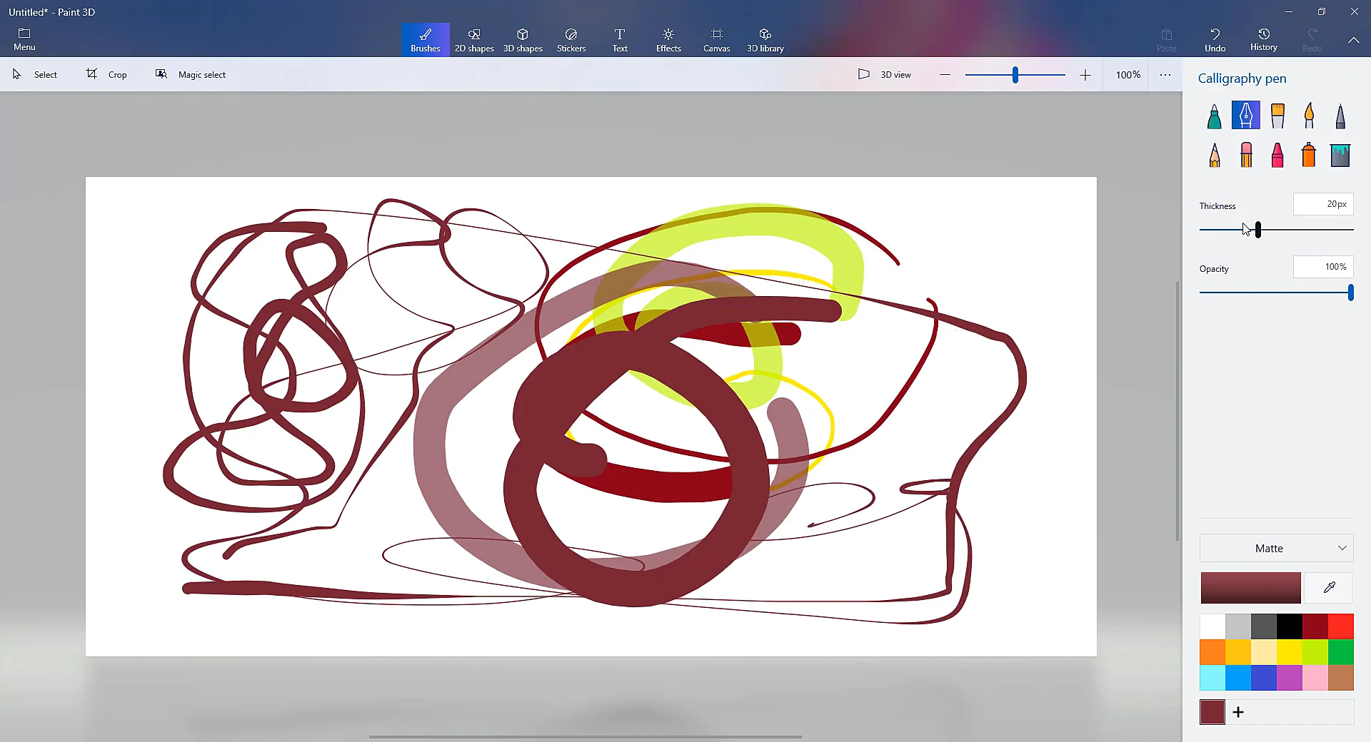Image resolution: width=1371 pixels, height=742 pixels.
Task: Click the vertical canvas scrollbar
Action: point(1177,411)
